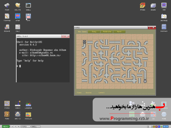
Task: Click the 'Level:' status label in Pipes
Action: click(x=102, y=93)
